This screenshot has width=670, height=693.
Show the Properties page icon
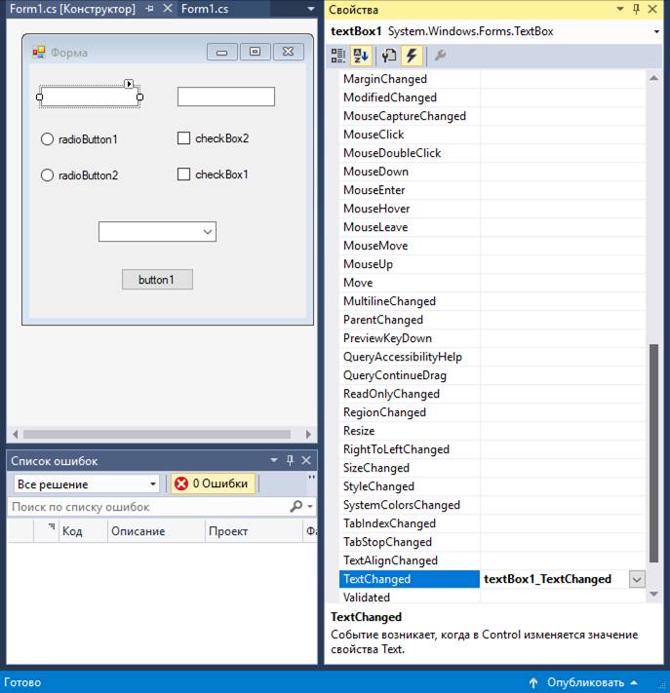(389, 56)
